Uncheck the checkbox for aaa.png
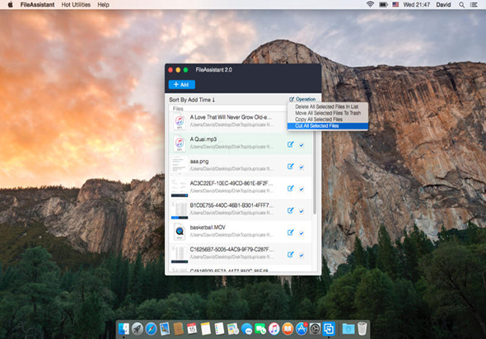Viewport: 486px width, 339px height. coord(301,167)
